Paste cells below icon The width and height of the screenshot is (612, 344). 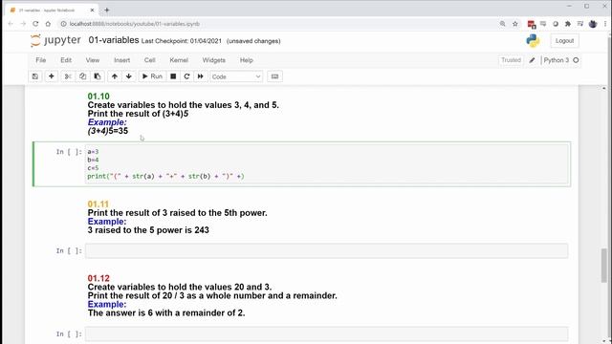98,76
